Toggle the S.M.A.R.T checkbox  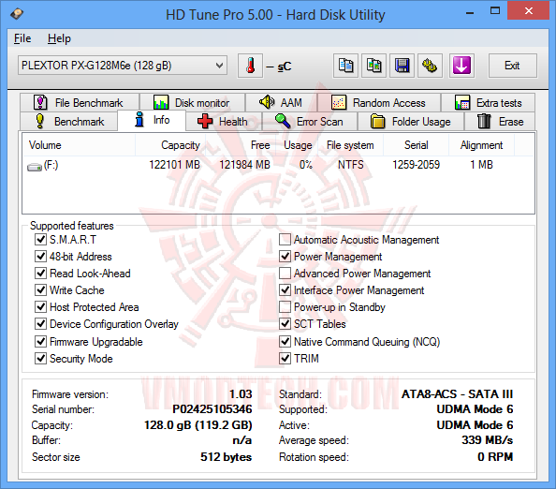(x=40, y=239)
